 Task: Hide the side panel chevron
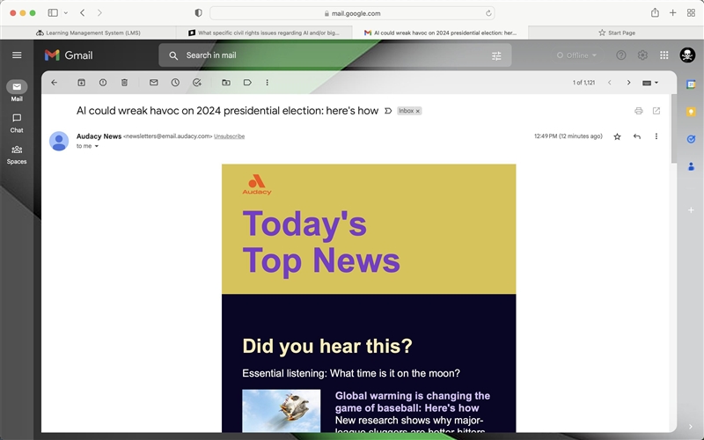(x=691, y=427)
